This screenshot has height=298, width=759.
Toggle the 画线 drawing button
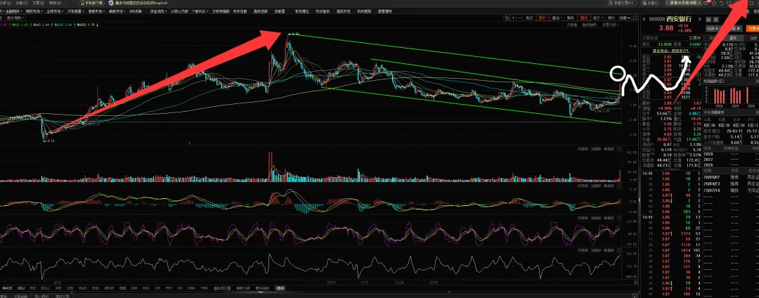click(584, 18)
